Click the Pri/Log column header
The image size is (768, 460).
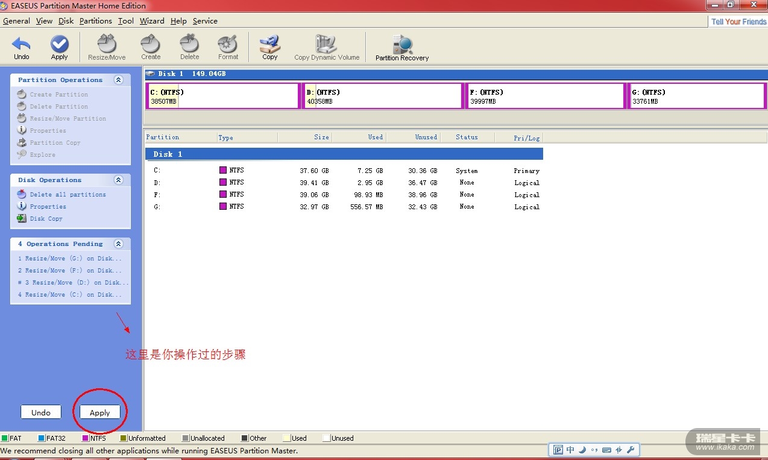(x=519, y=137)
